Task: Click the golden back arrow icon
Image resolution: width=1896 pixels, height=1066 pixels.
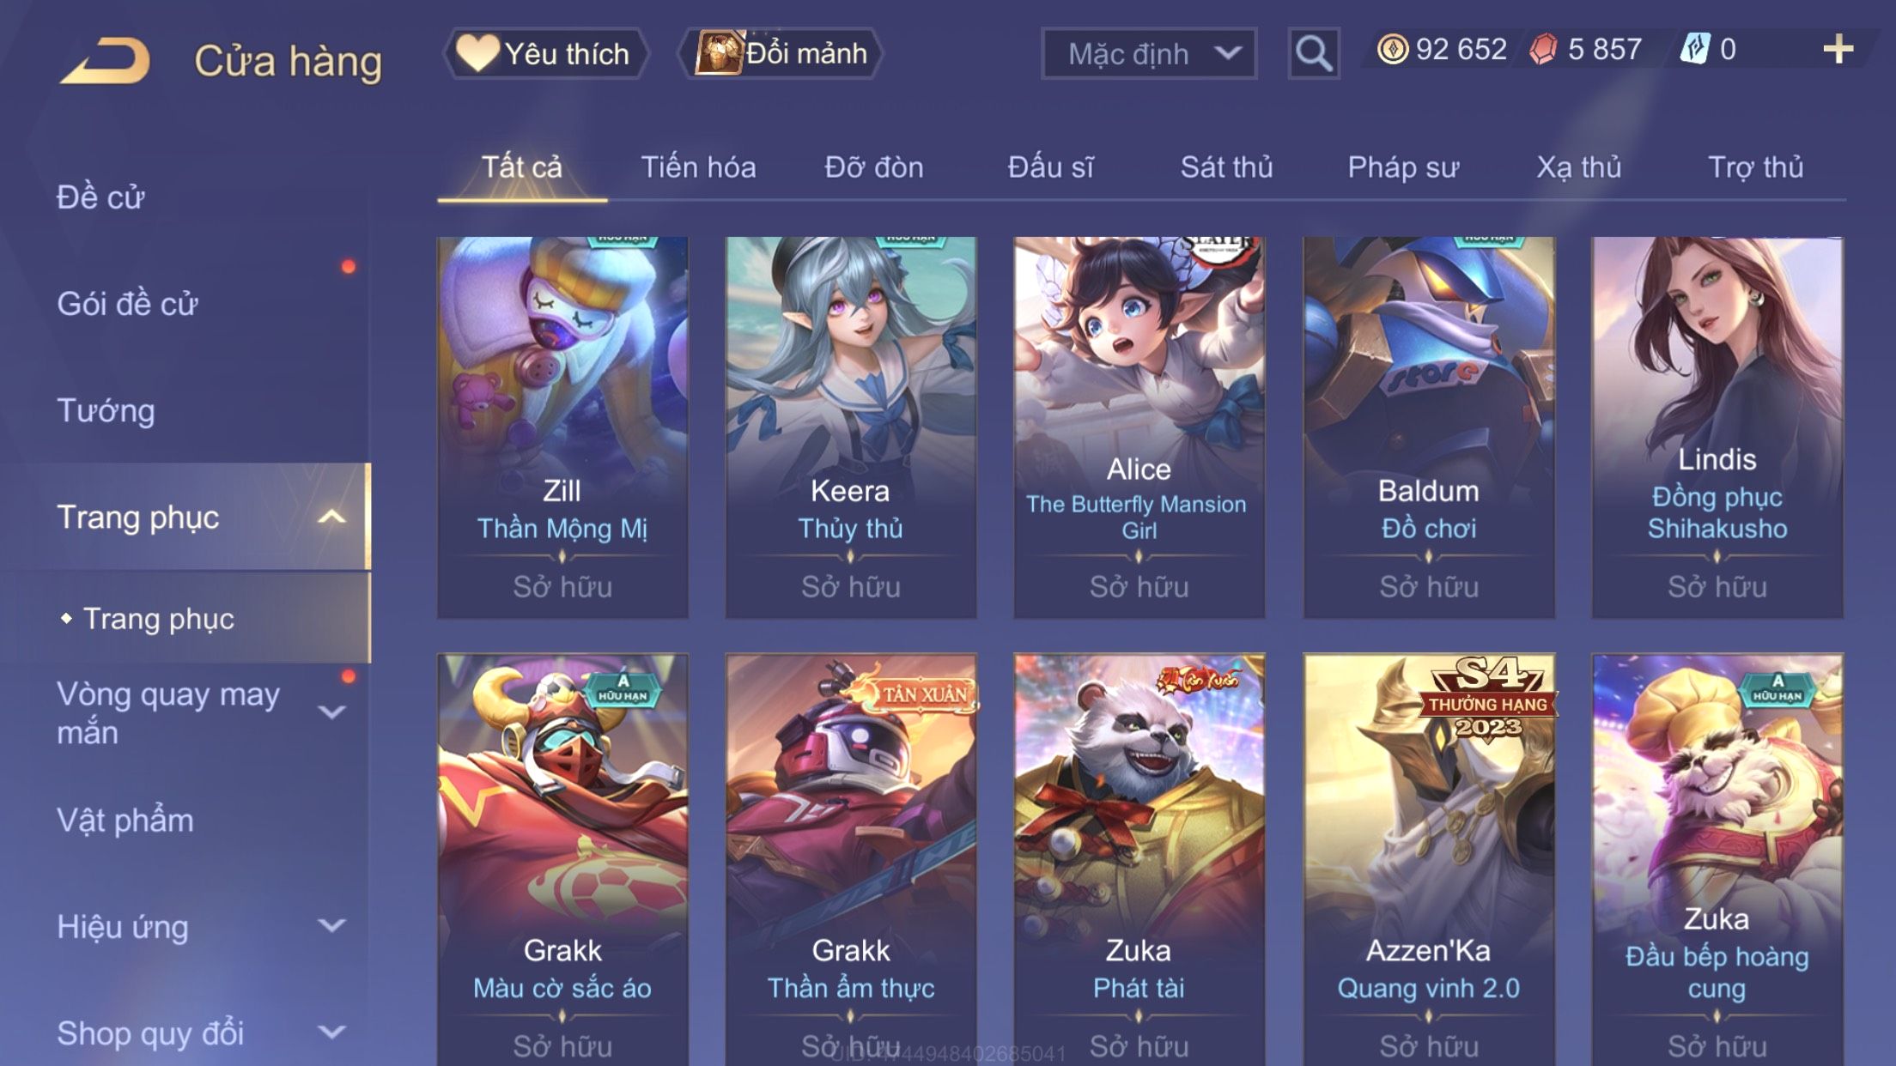Action: [106, 62]
